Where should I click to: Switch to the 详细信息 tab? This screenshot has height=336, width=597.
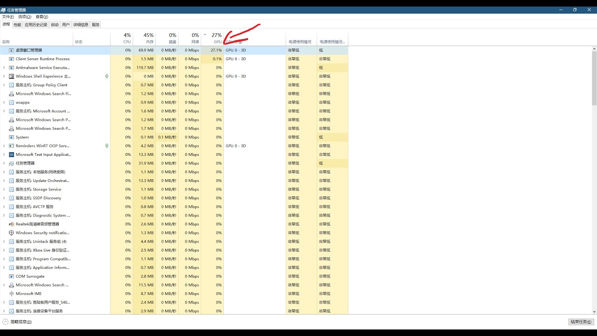[81, 25]
